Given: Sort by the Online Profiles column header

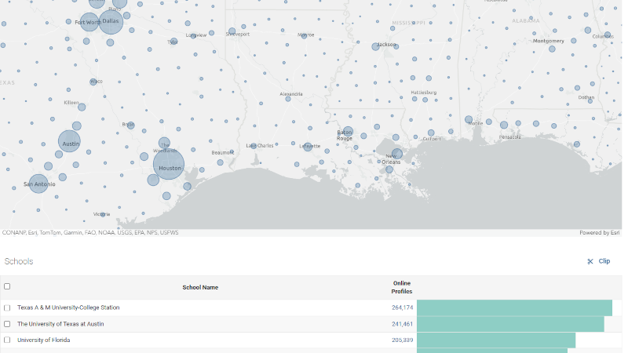Looking at the screenshot, I should (402, 287).
